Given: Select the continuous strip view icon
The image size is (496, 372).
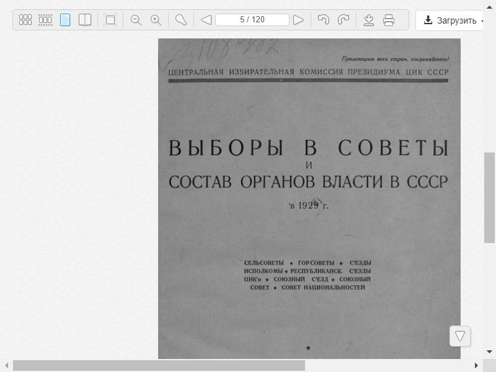Looking at the screenshot, I should click(45, 20).
